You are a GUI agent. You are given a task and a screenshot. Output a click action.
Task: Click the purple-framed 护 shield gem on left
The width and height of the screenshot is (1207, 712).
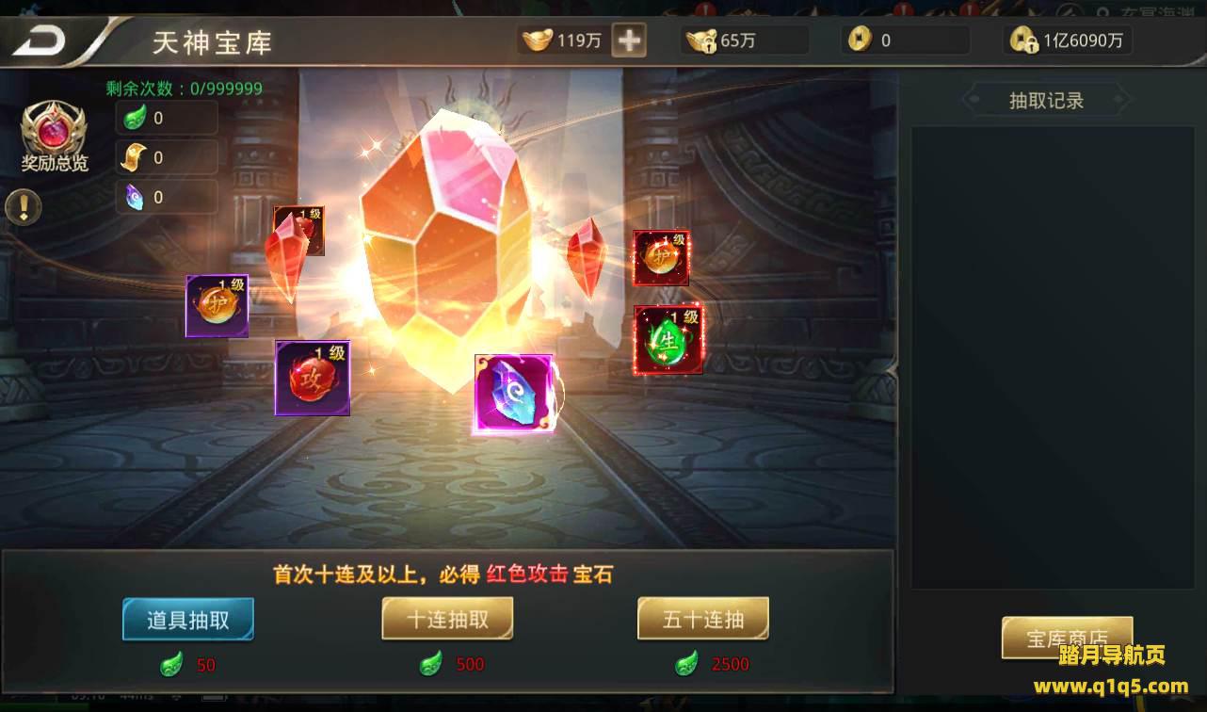click(217, 306)
